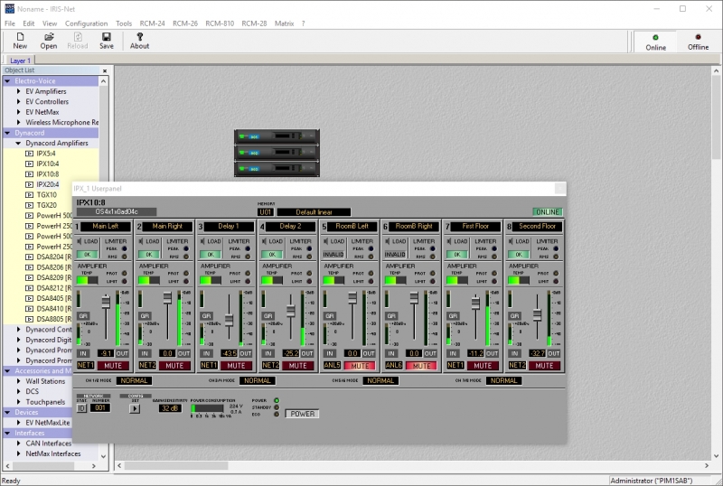Click the Second Floor level fader

pyautogui.click(x=537, y=315)
